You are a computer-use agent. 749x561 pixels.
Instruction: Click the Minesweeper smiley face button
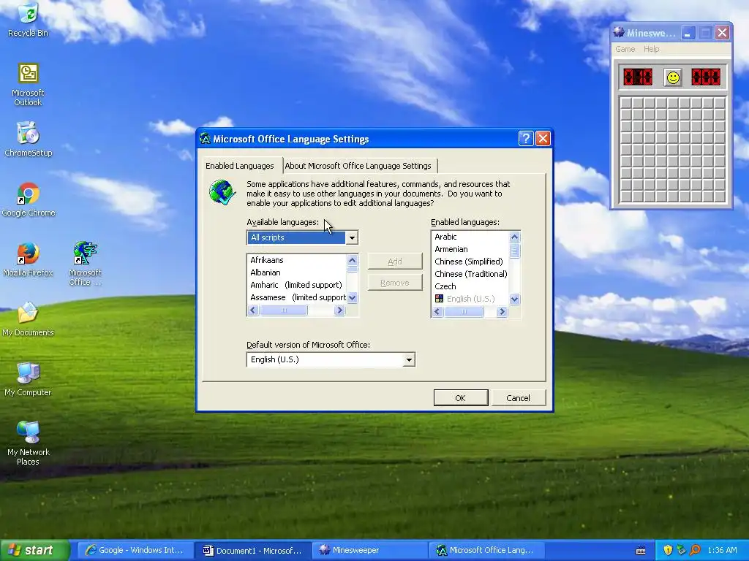pos(673,77)
